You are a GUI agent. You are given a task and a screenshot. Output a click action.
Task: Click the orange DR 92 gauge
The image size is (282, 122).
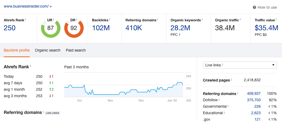click(74, 28)
